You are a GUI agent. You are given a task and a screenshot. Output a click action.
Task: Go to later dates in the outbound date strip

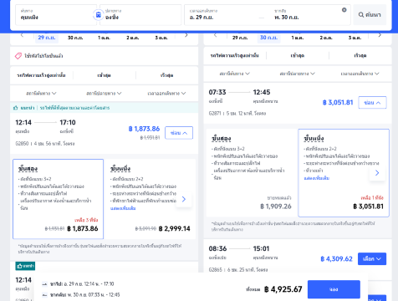[186, 35]
